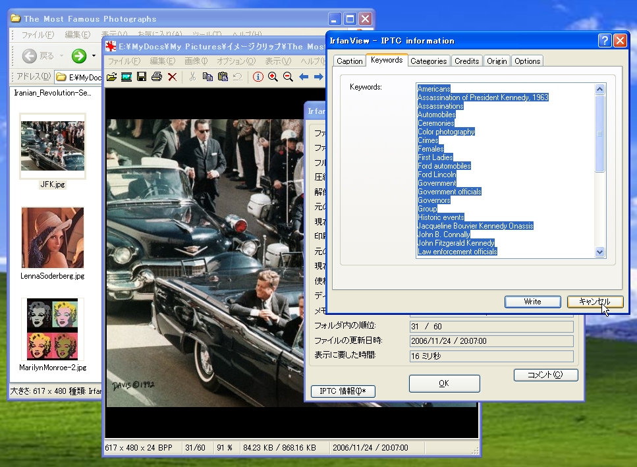Open ファイル(F) menu in the Explorer window
The image size is (637, 467).
(38, 35)
